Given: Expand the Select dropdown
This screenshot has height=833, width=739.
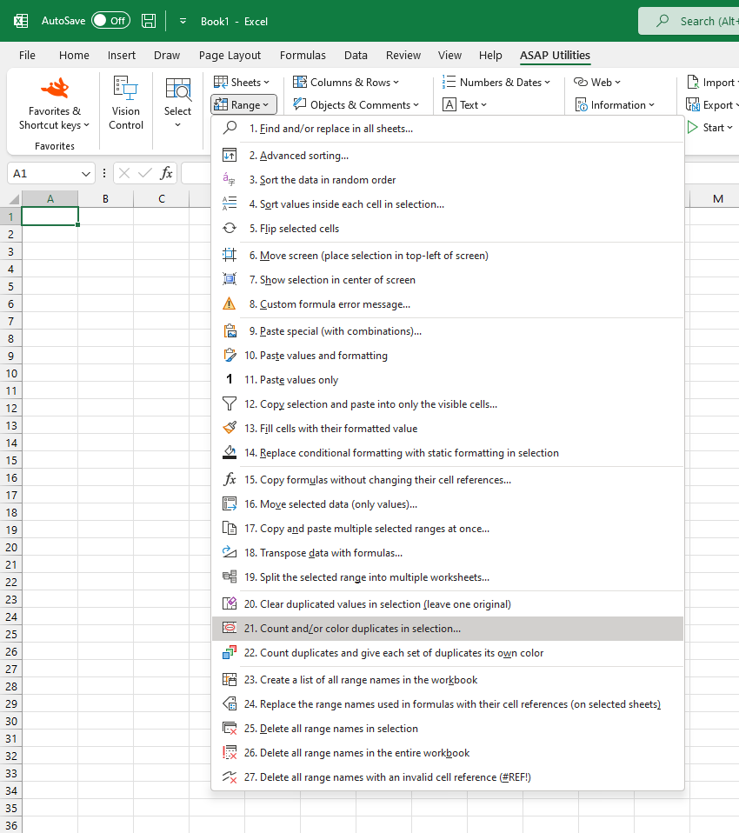Looking at the screenshot, I should click(x=177, y=103).
